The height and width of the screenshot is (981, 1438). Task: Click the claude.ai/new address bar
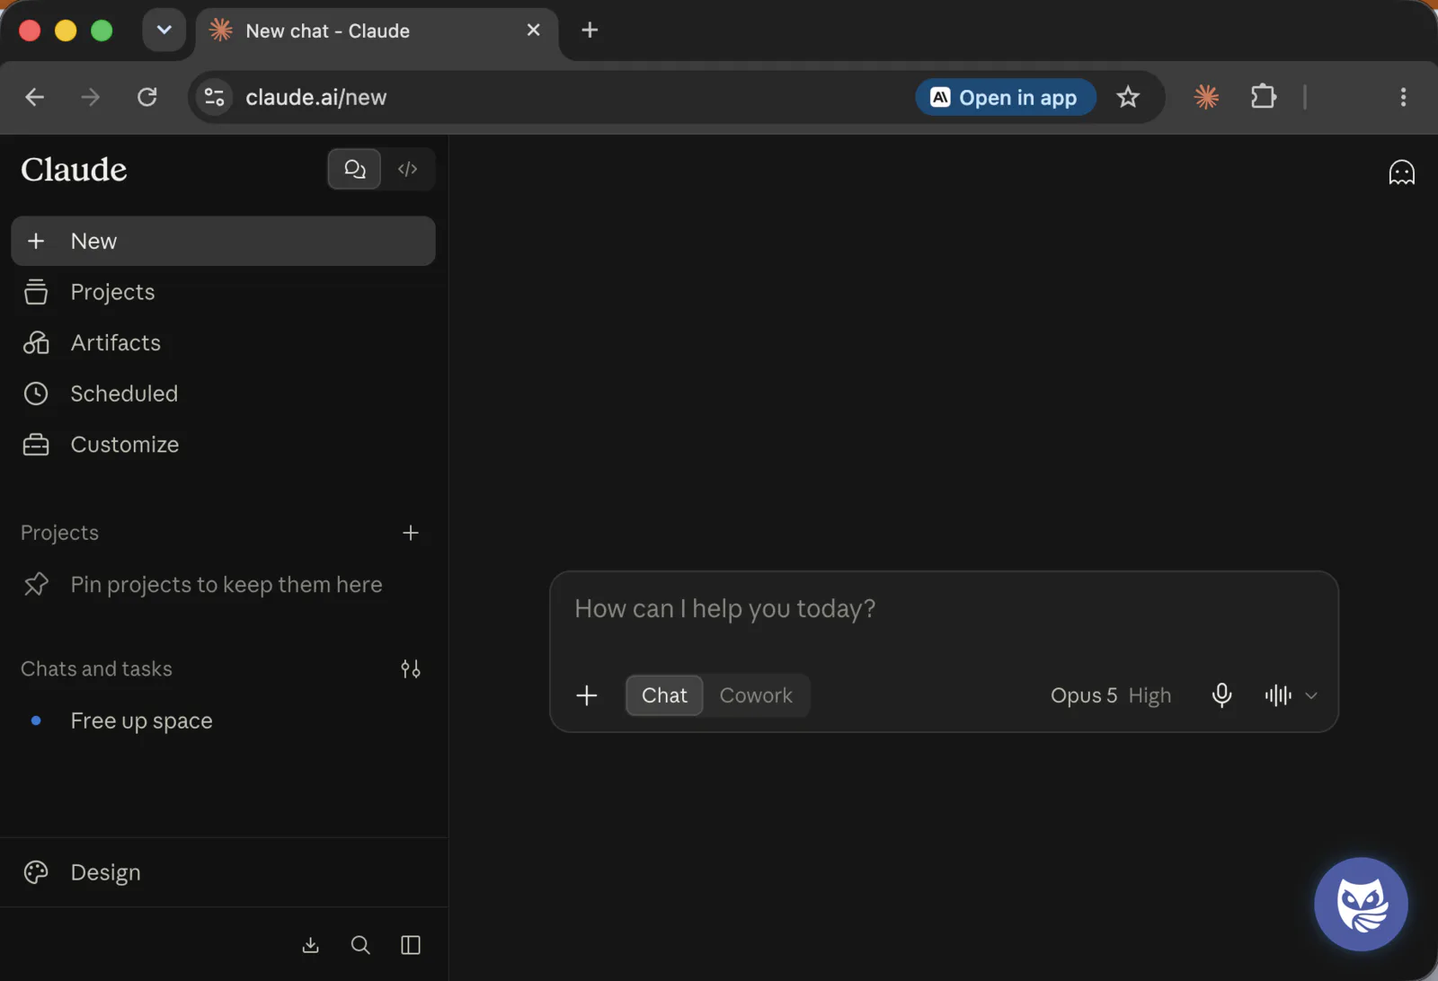point(575,97)
